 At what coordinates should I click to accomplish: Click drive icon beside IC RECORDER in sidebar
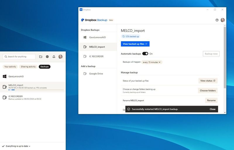(85, 56)
